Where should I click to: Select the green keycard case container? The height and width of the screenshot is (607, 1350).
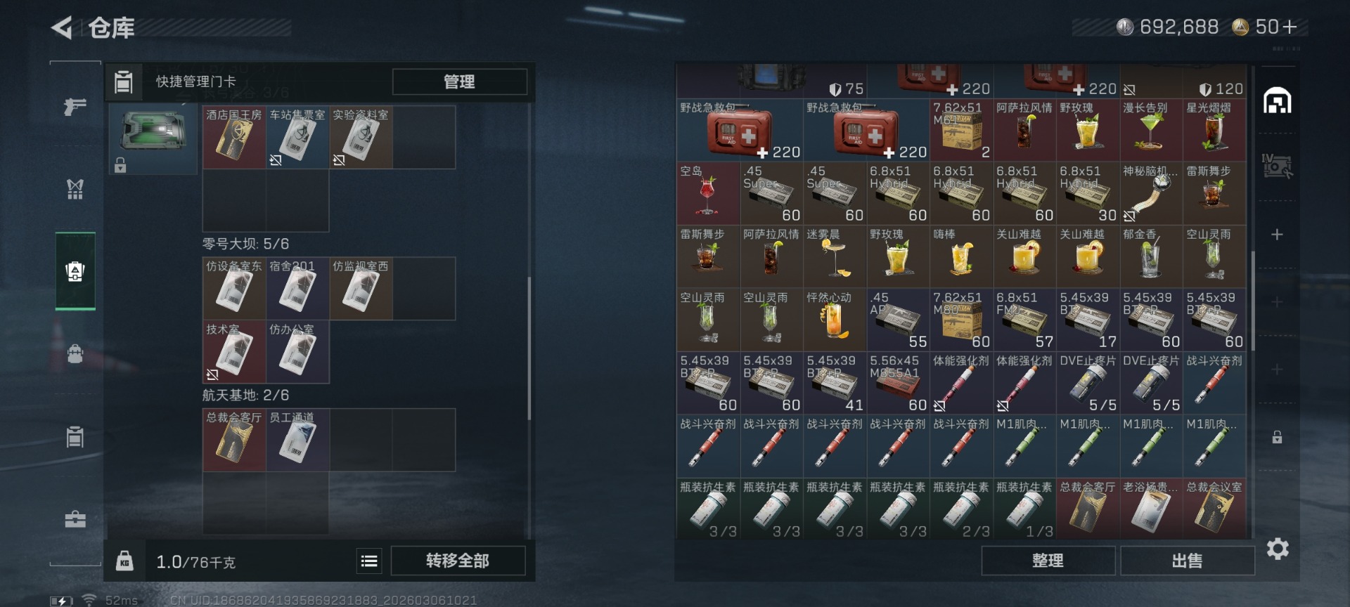pos(153,138)
